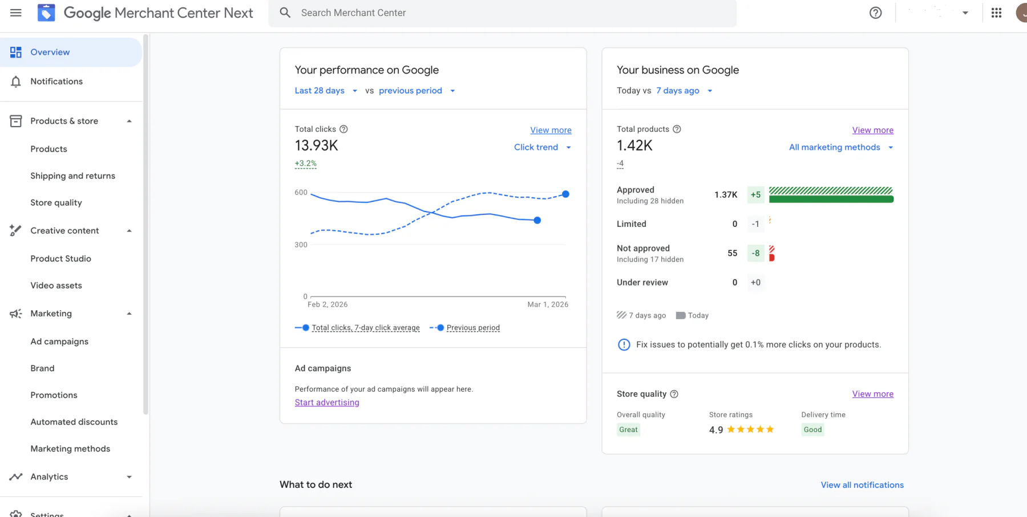Click the current period chart end point
The width and height of the screenshot is (1027, 517).
pos(537,220)
